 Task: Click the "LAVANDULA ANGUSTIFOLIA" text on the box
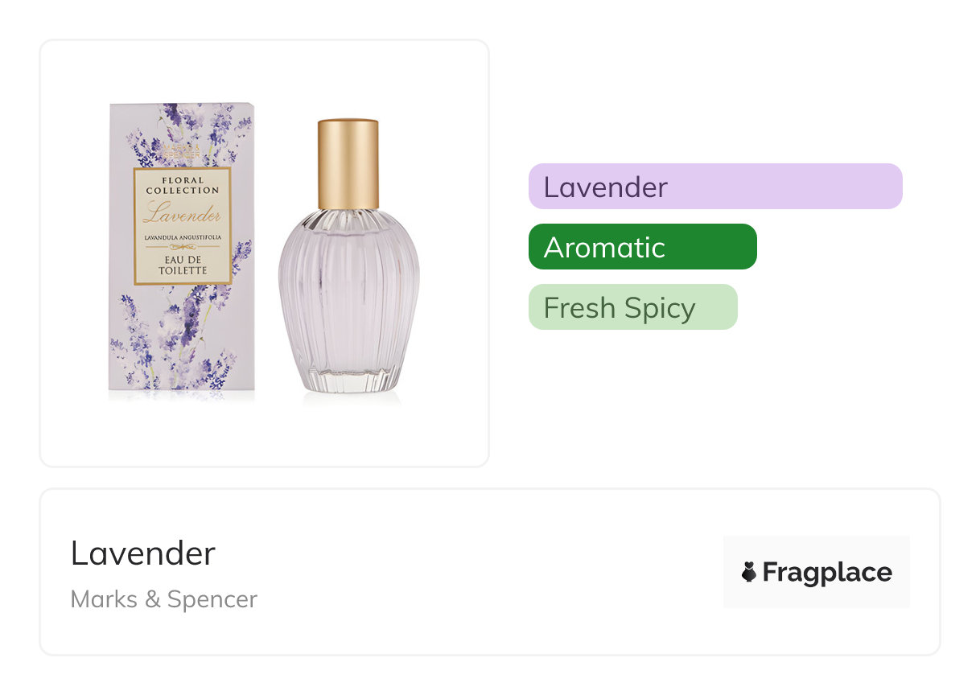(183, 238)
